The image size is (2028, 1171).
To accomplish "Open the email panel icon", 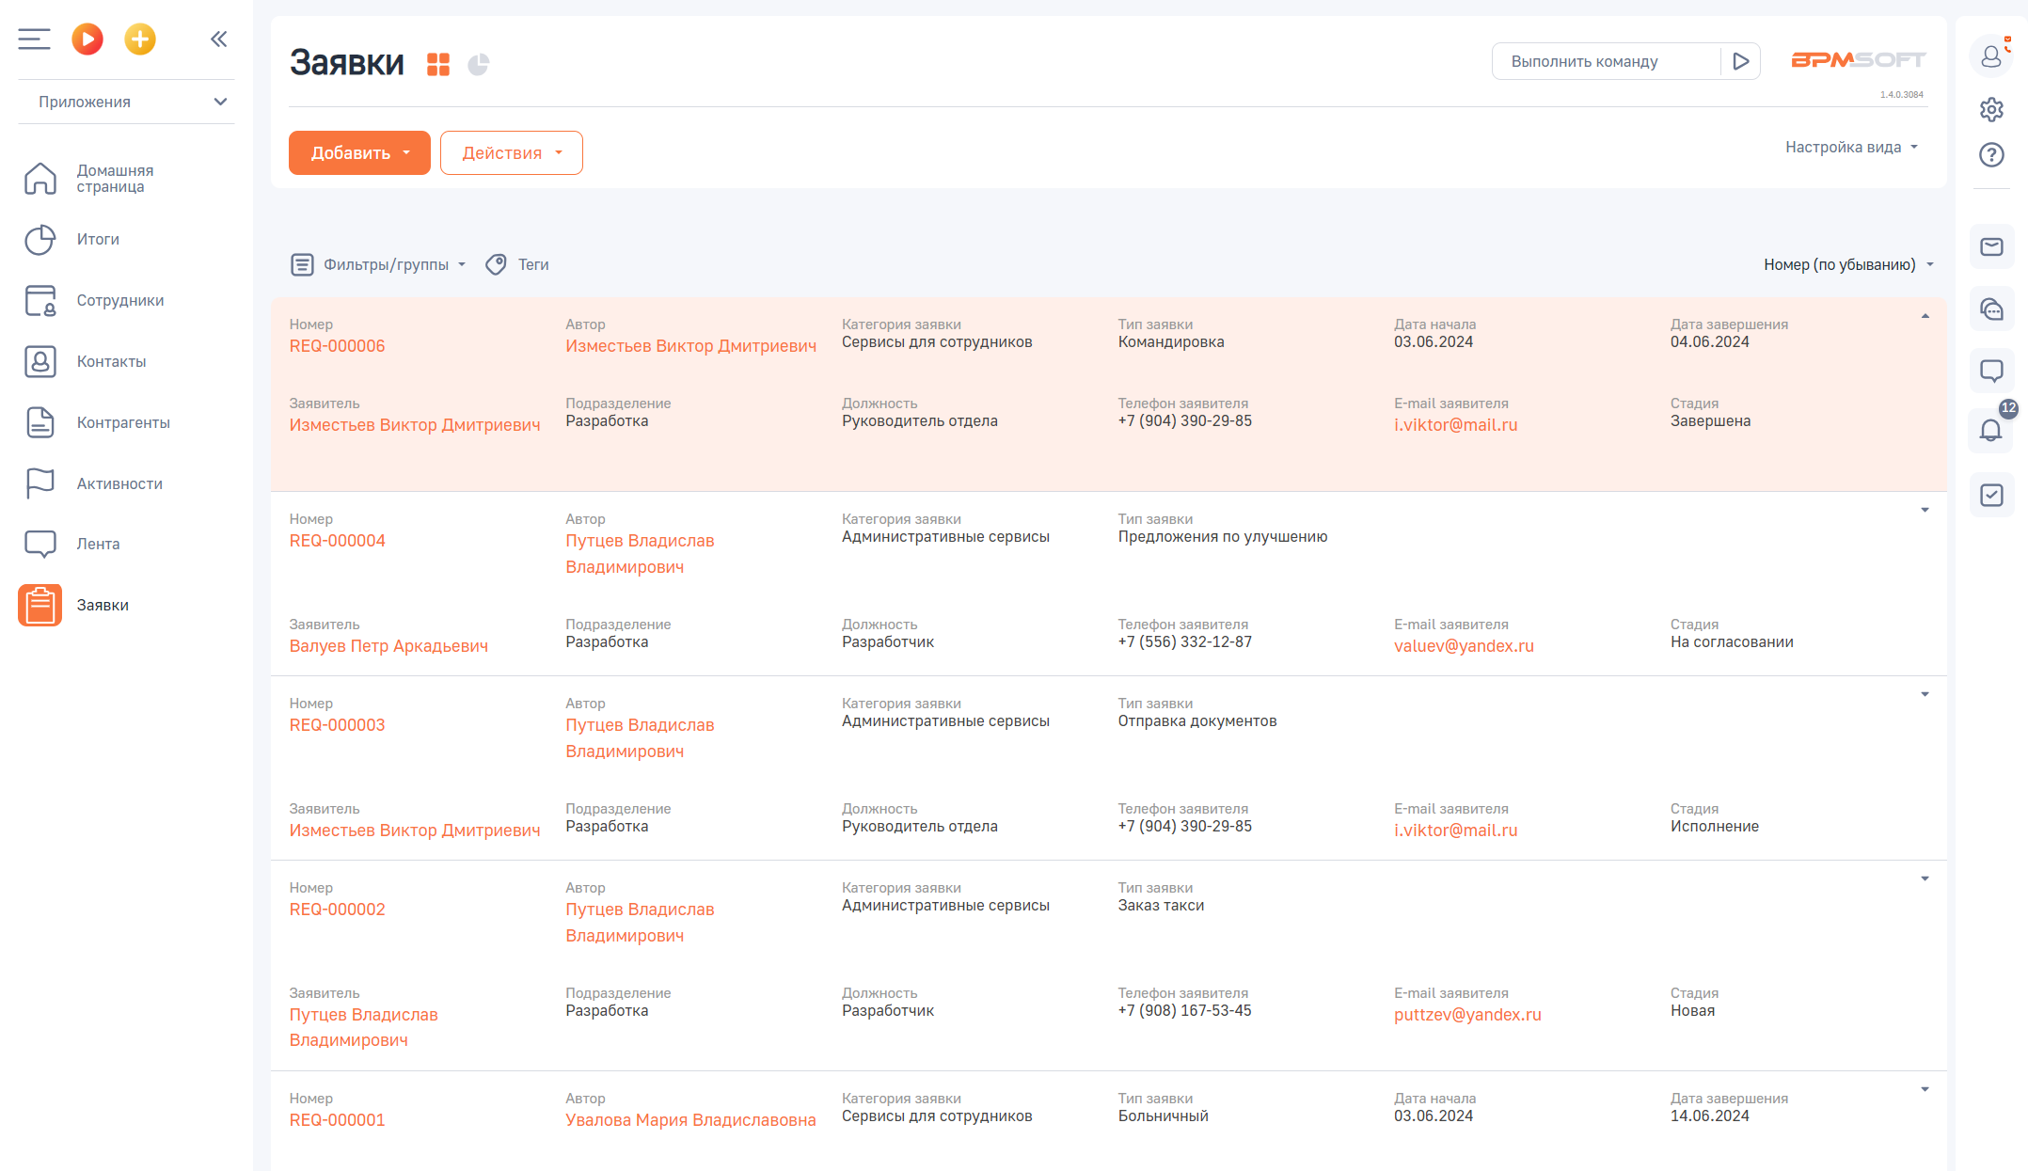I will pyautogui.click(x=1991, y=246).
